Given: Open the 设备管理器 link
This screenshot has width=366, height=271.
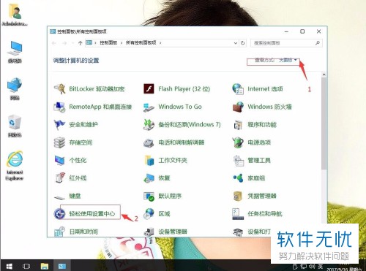Looking at the screenshot, I should [x=173, y=232].
